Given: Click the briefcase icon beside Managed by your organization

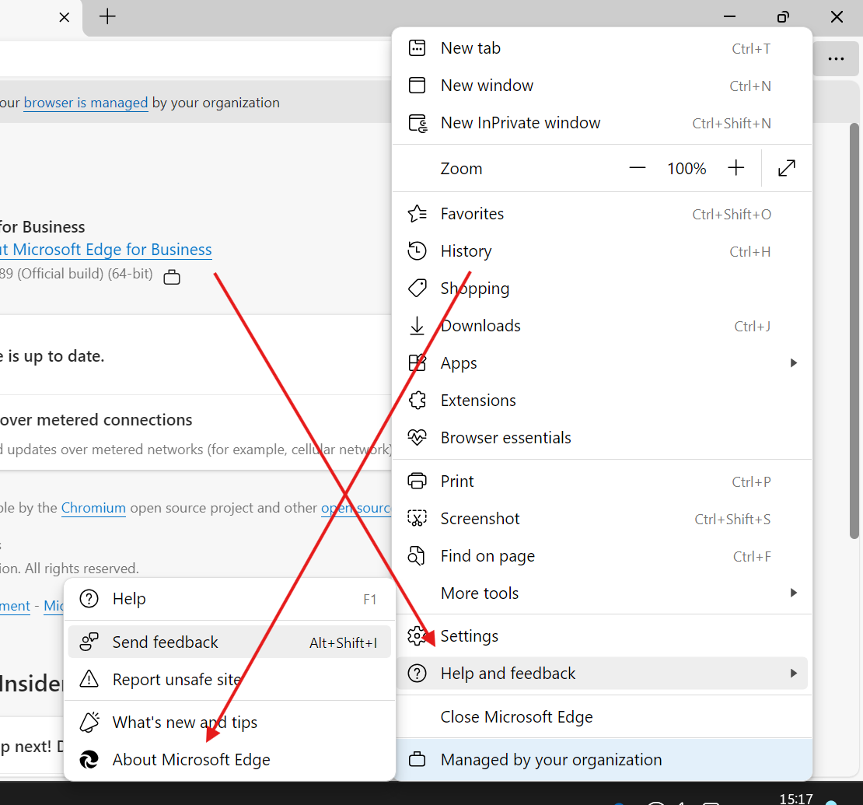Looking at the screenshot, I should (417, 759).
